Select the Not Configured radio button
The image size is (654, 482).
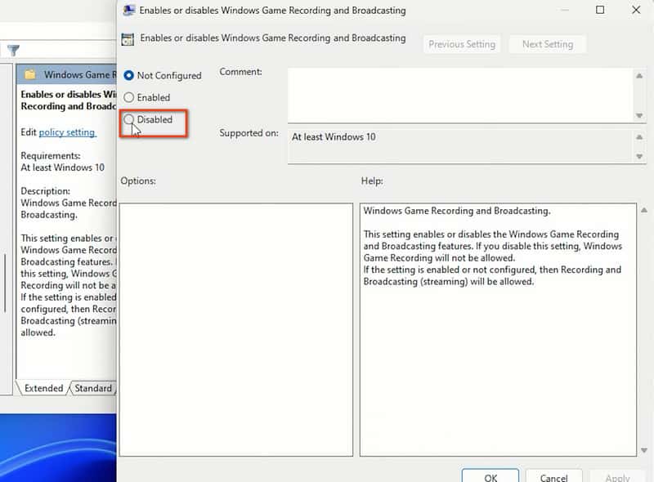pos(129,75)
